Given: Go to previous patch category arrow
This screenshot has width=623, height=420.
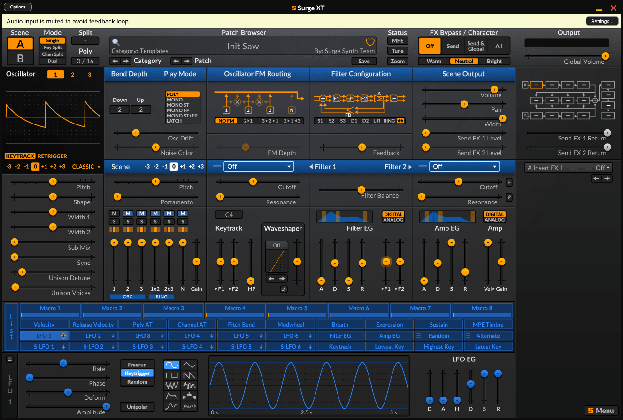Looking at the screenshot, I should (x=115, y=61).
